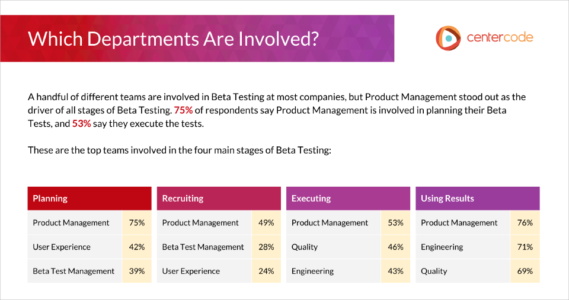
Task: Select the Executing table header
Action: 348,199
